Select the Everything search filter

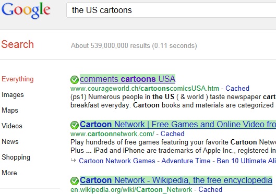[x=18, y=79]
